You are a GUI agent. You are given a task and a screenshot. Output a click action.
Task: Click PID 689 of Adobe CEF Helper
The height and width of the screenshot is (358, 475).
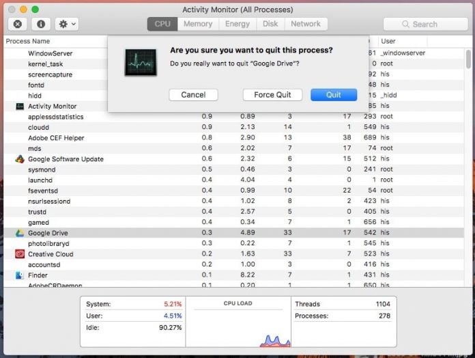pos(370,137)
